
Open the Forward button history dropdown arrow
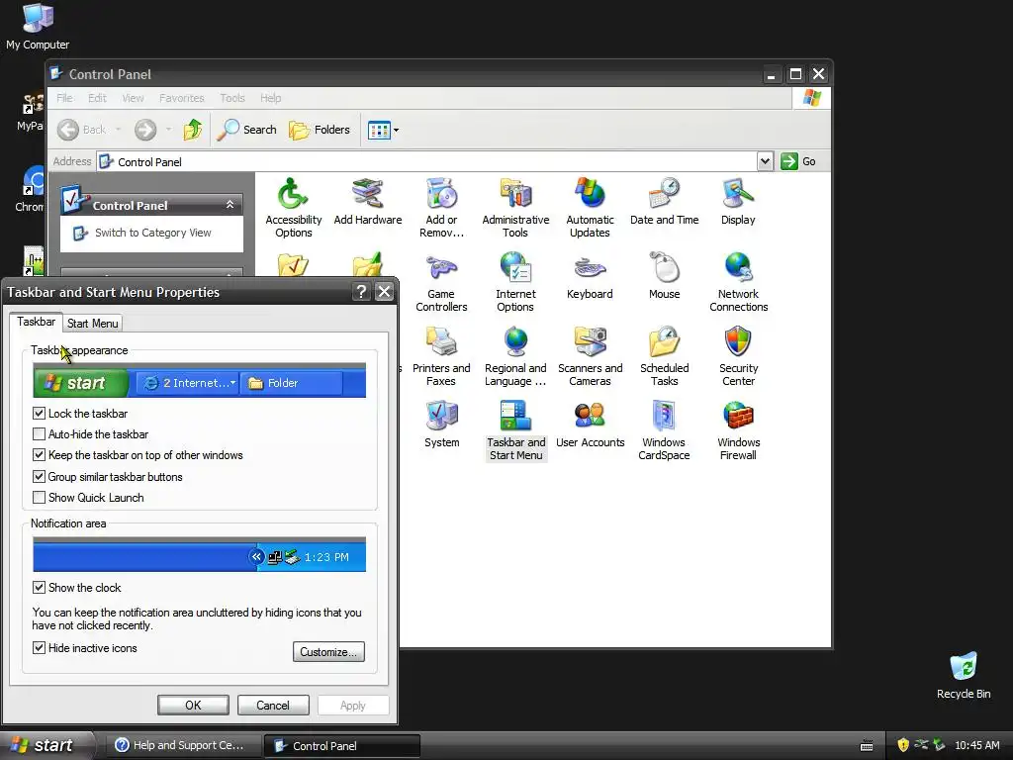(168, 130)
